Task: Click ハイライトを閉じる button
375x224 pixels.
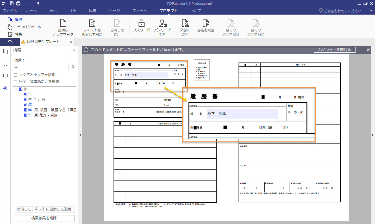Action: (335, 49)
